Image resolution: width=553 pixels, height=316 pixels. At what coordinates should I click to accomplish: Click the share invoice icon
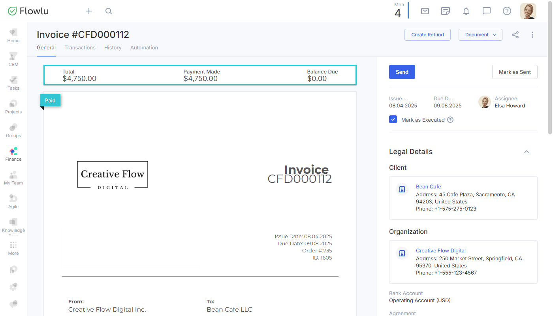(515, 35)
